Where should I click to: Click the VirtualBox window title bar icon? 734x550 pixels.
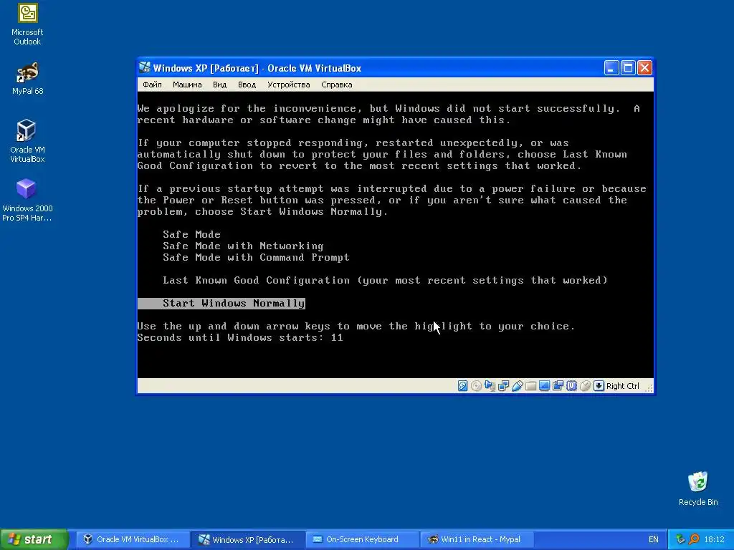click(145, 68)
